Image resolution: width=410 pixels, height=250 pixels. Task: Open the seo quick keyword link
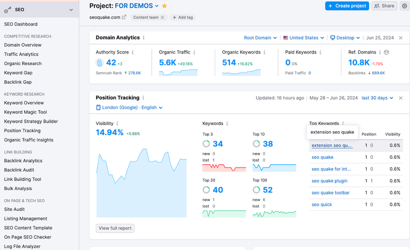point(321,205)
